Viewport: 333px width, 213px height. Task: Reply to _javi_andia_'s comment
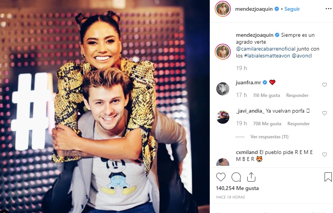(299, 124)
